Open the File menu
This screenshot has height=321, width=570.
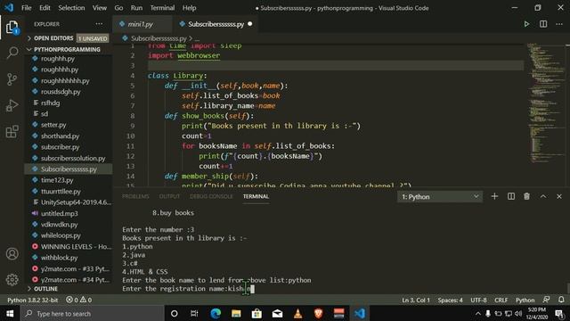[x=26, y=8]
